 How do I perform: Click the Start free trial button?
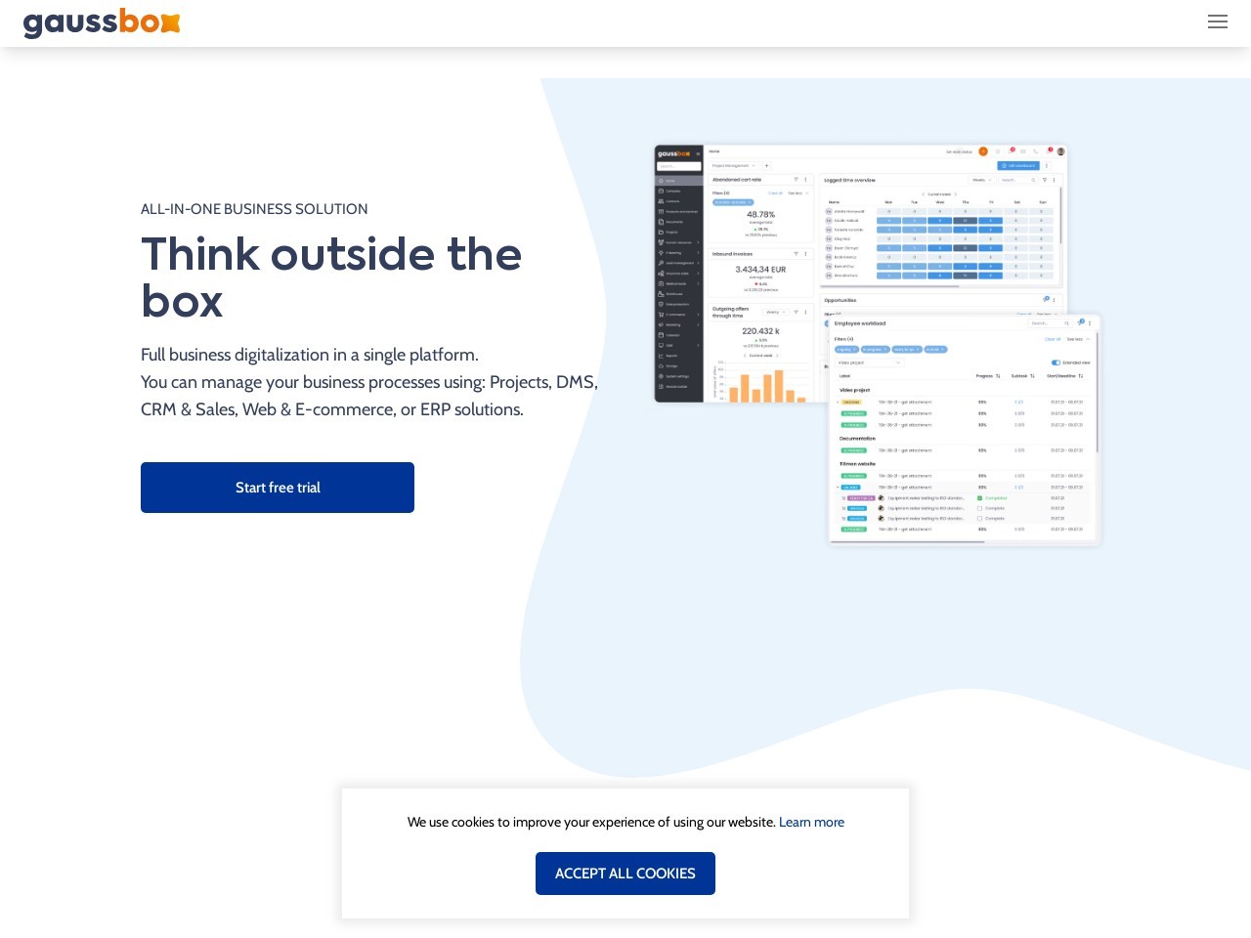coord(278,488)
